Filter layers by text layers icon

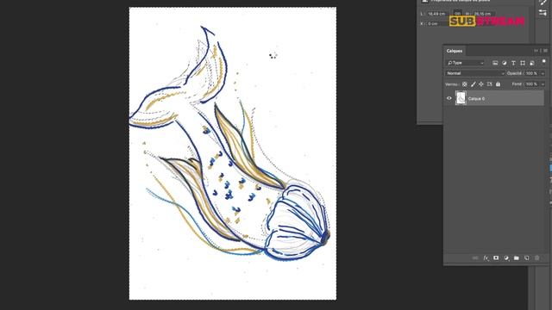(x=513, y=63)
